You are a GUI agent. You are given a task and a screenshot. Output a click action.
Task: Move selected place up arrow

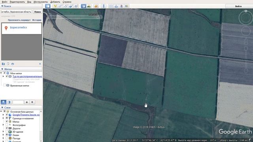[x=27, y=102]
